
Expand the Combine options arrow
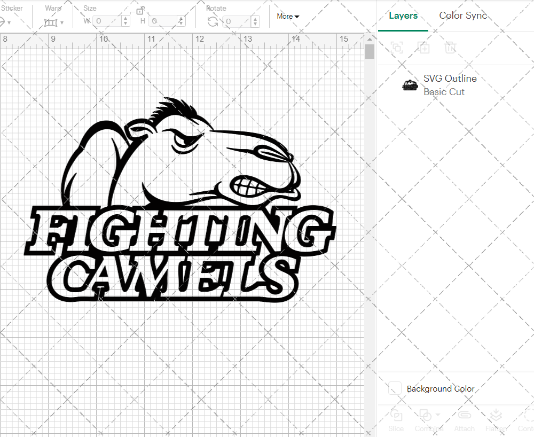[438, 415]
